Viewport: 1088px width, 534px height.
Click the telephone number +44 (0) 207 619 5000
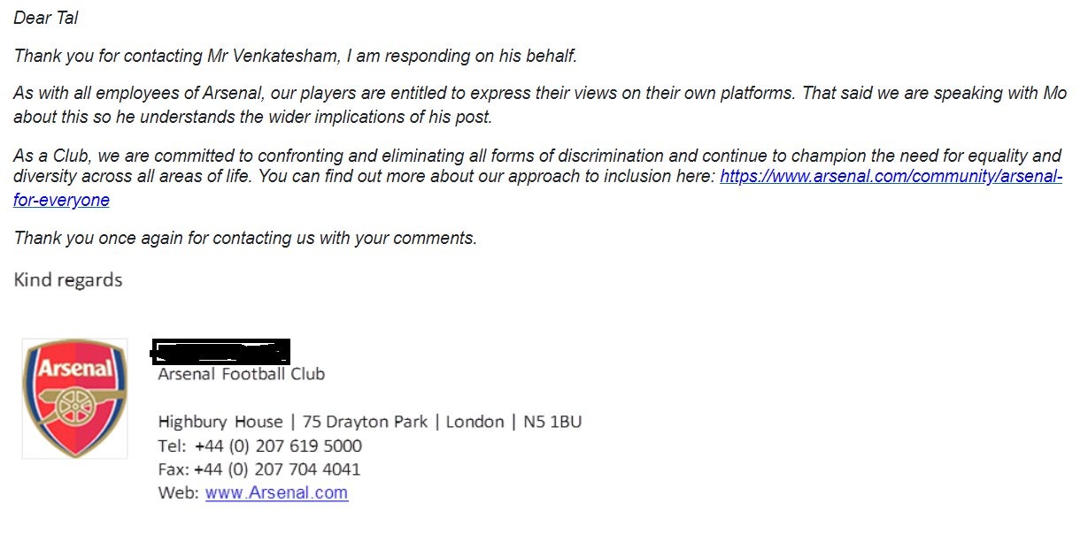pyautogui.click(x=278, y=446)
